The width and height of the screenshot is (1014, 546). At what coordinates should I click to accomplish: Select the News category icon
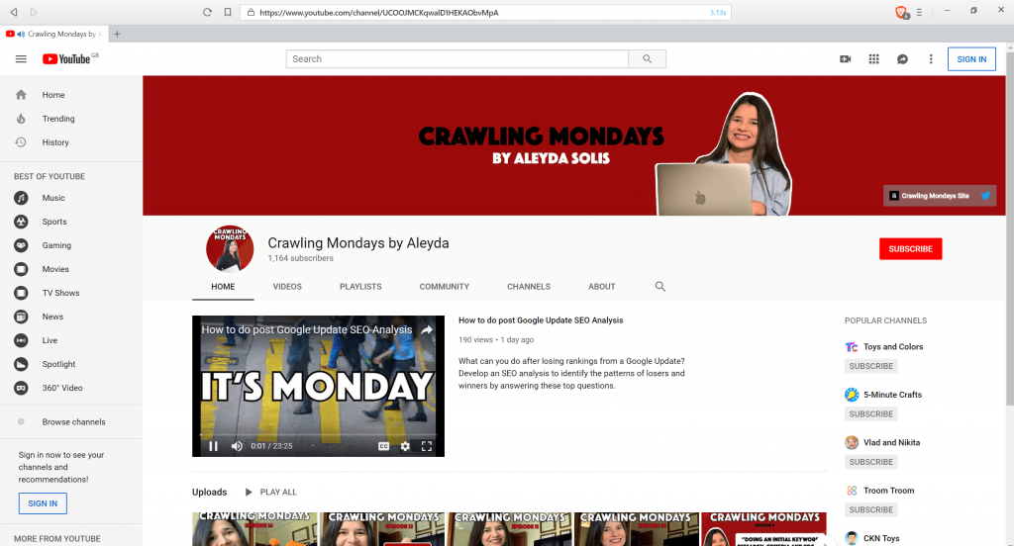pos(22,317)
